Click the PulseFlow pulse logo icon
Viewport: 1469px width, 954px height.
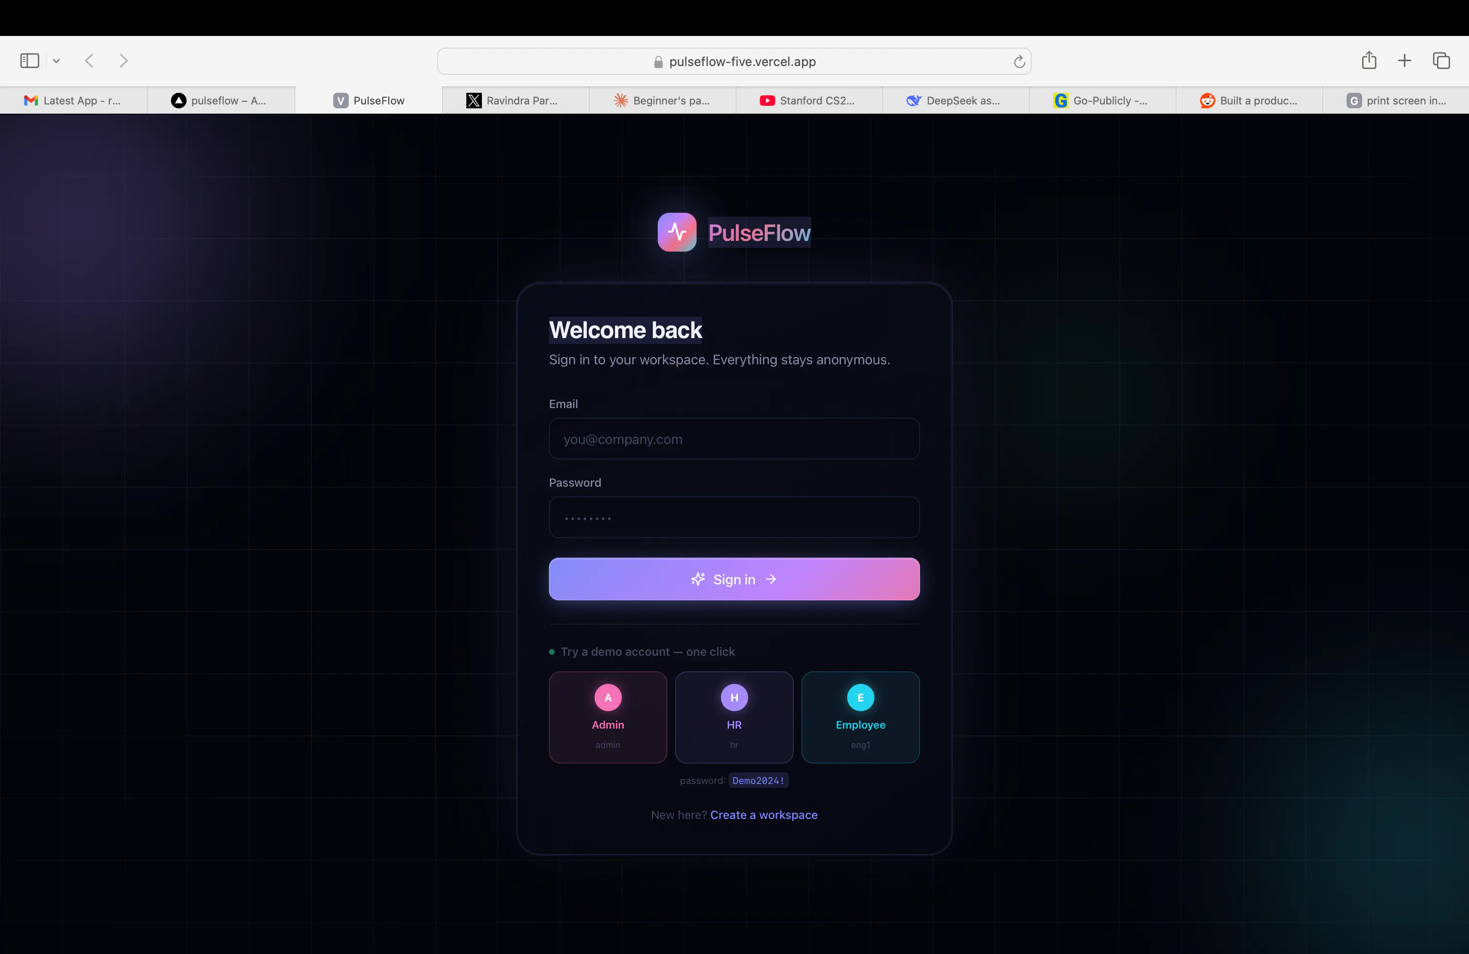pos(677,232)
